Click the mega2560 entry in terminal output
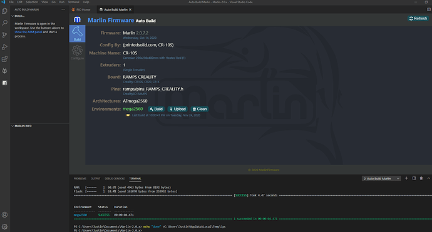This screenshot has width=432, height=232. 80,215
